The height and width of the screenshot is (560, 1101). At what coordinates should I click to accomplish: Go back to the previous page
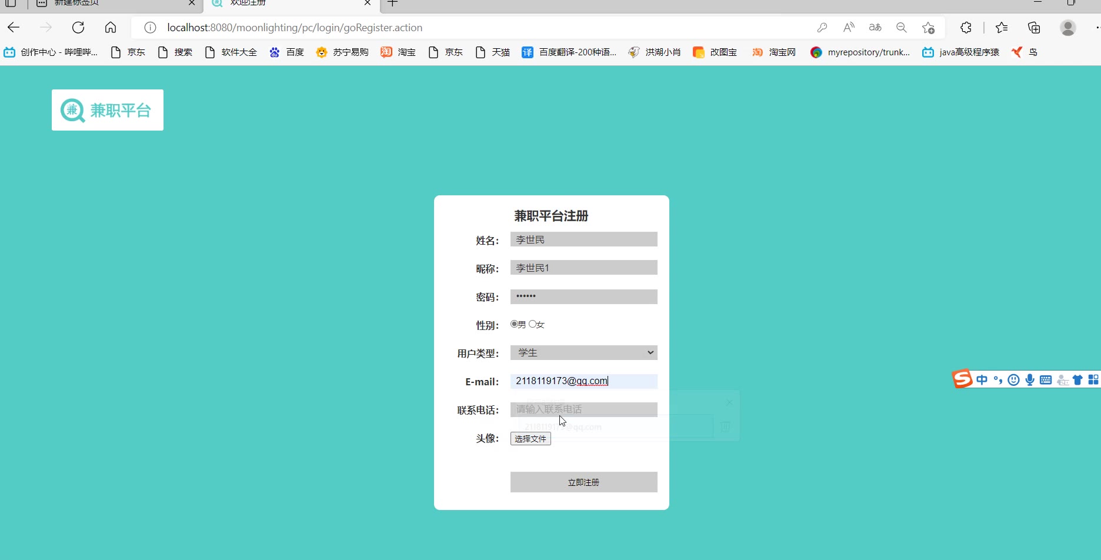[14, 28]
